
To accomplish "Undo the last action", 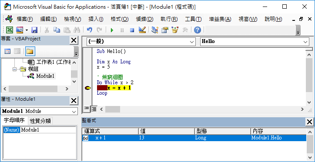I will (x=89, y=30).
